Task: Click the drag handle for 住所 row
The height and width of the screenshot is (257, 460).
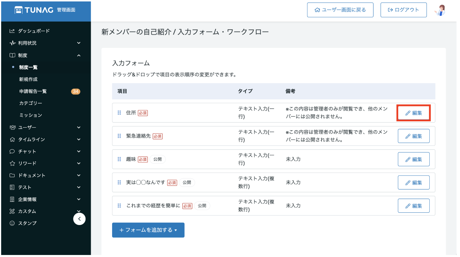Action: pos(119,113)
